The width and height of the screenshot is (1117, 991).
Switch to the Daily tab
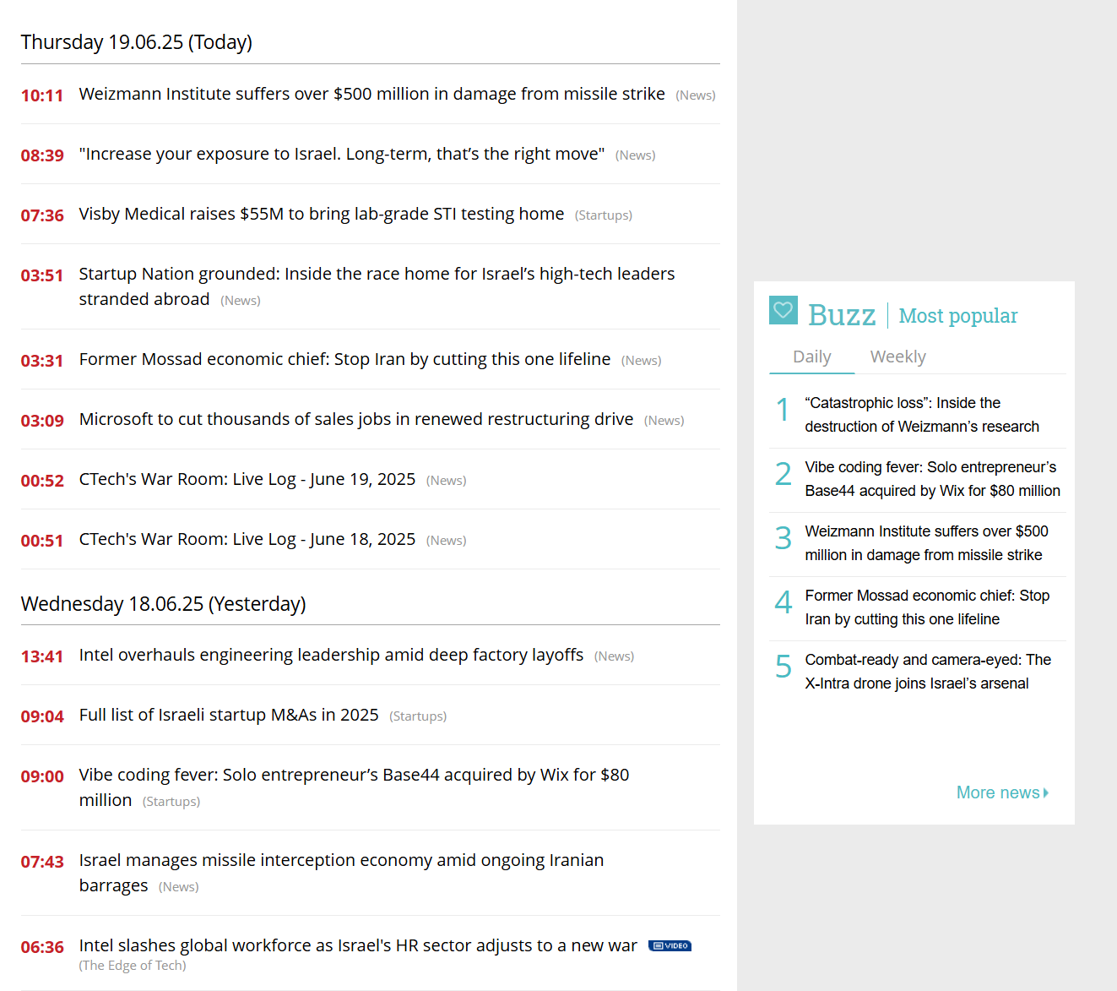tap(811, 357)
